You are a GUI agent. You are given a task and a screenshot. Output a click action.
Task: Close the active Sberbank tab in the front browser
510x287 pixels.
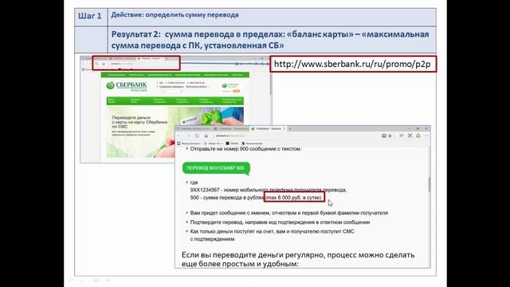284,128
